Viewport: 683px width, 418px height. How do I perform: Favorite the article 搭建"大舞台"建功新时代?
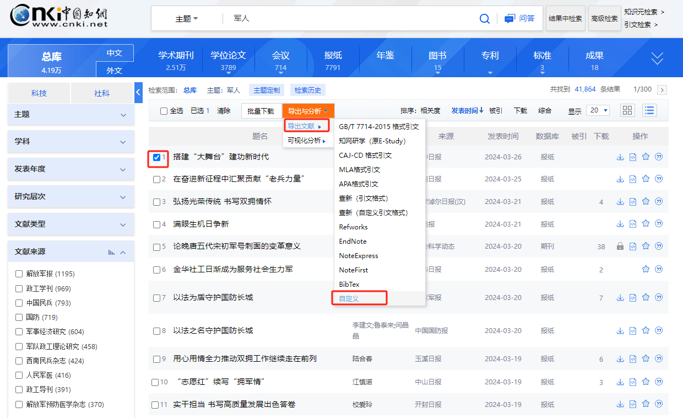coord(646,157)
